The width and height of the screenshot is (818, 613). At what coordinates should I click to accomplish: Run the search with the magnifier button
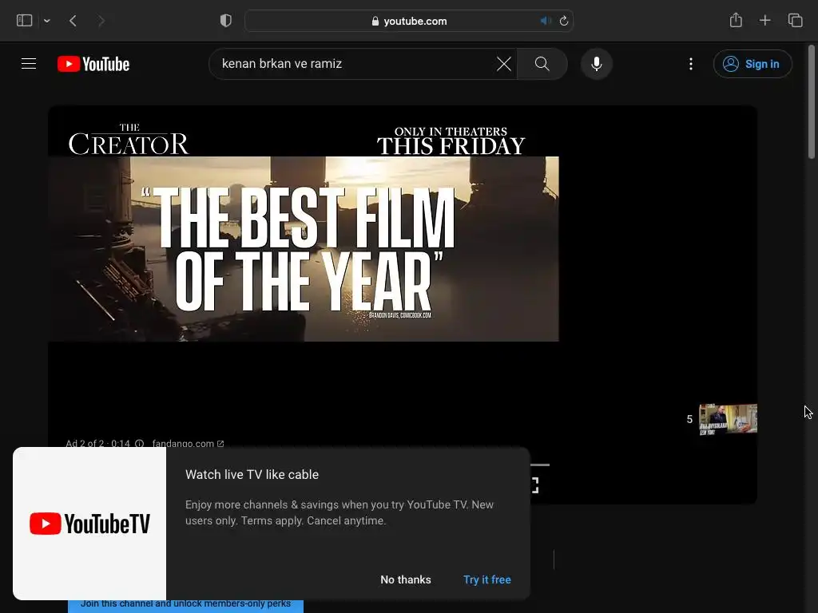coord(542,64)
